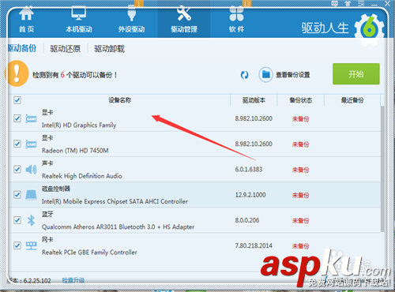395x292 pixels.
Task: Click 未备份 status for SATA AHCI Controller
Action: (x=300, y=195)
